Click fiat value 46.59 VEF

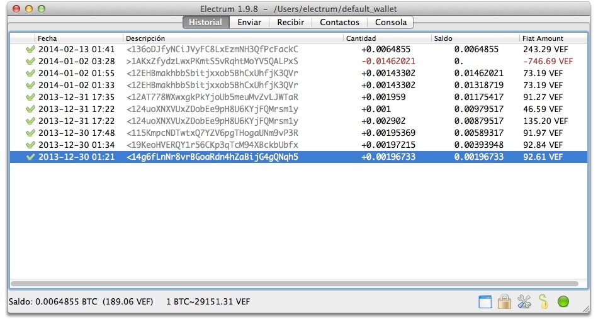point(543,109)
